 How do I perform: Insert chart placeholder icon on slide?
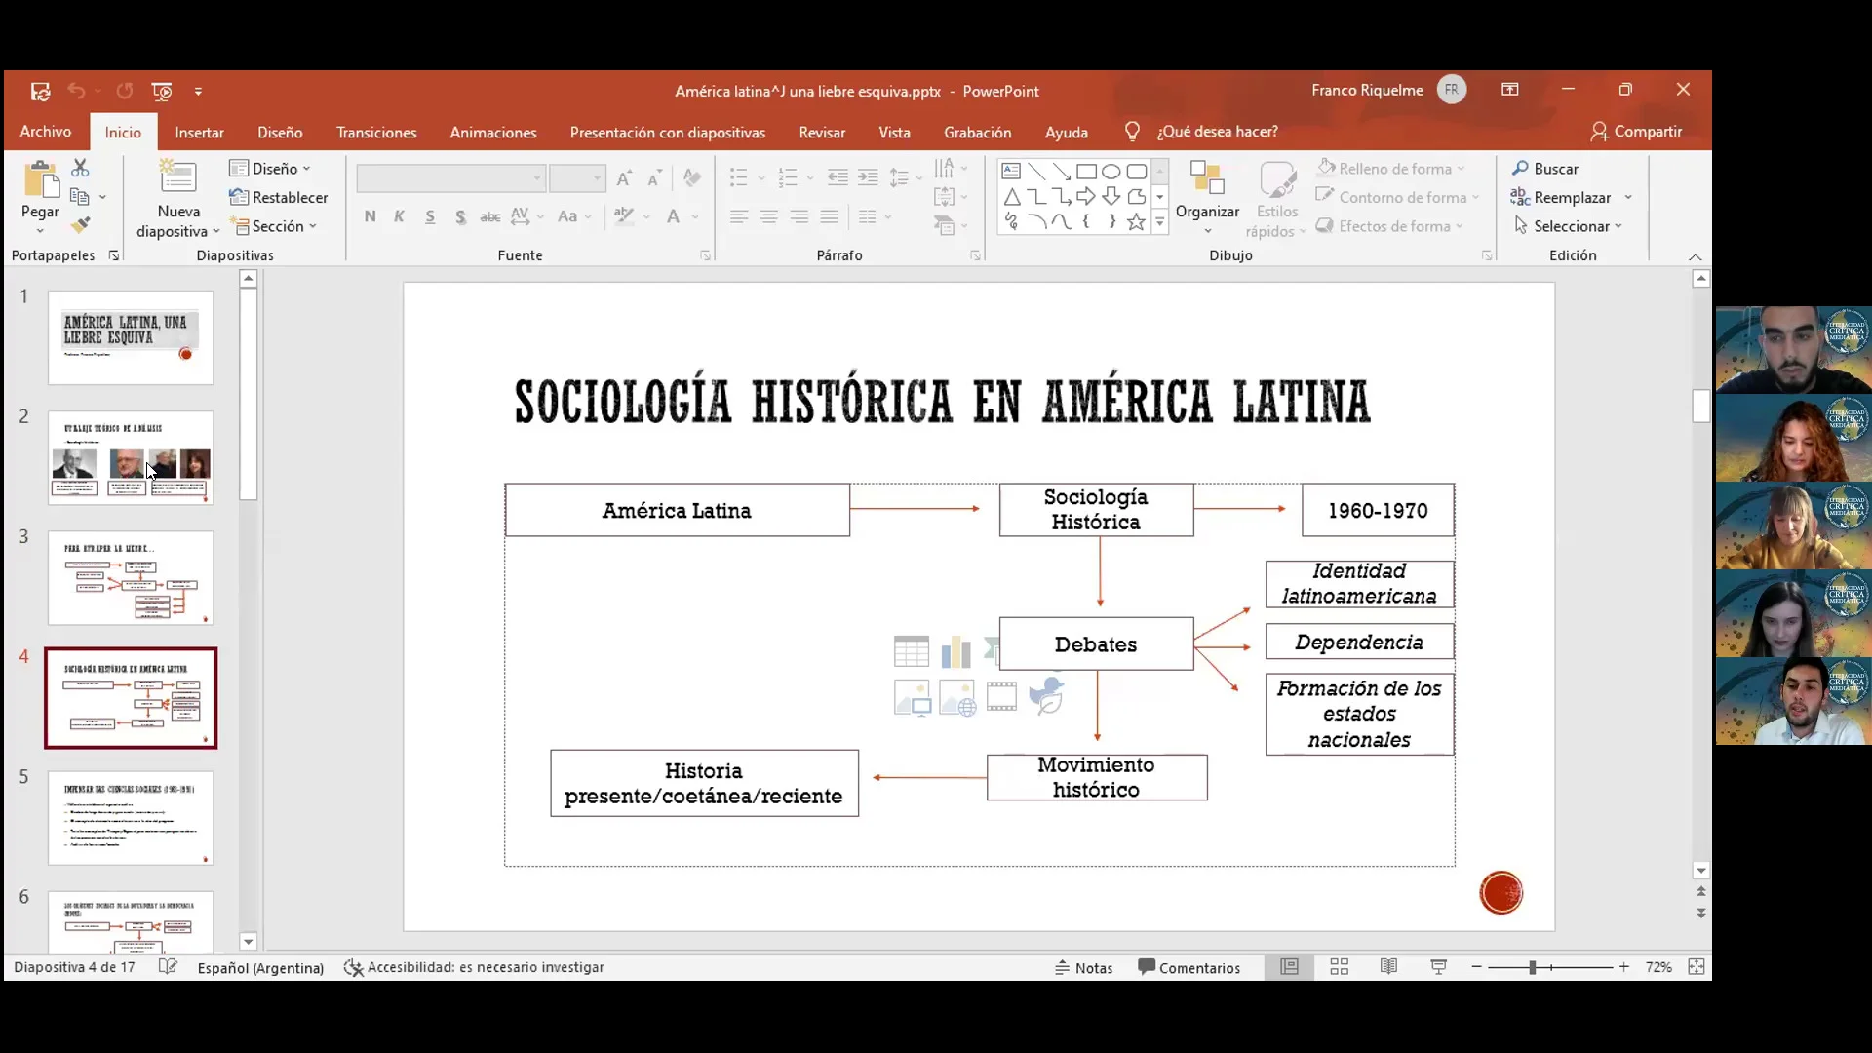click(x=956, y=651)
